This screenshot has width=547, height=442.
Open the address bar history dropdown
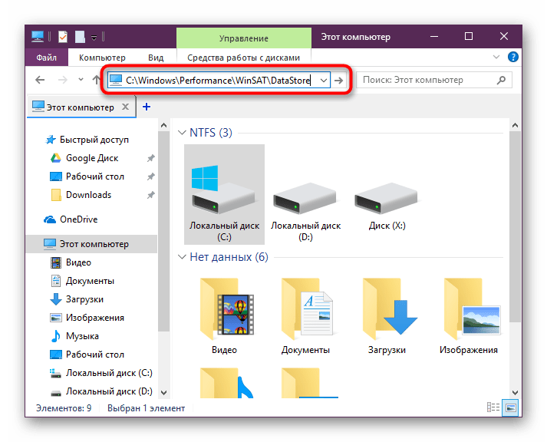click(324, 81)
